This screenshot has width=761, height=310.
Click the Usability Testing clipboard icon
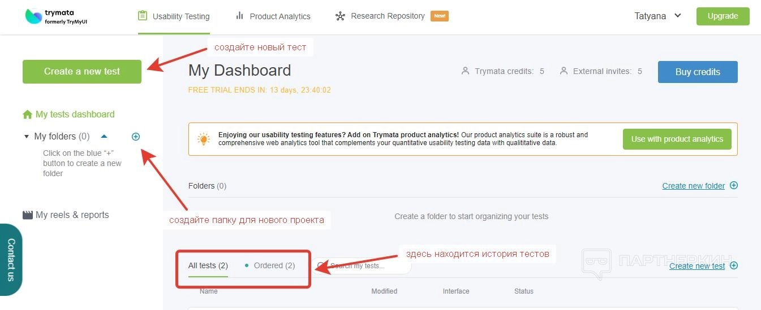[143, 16]
